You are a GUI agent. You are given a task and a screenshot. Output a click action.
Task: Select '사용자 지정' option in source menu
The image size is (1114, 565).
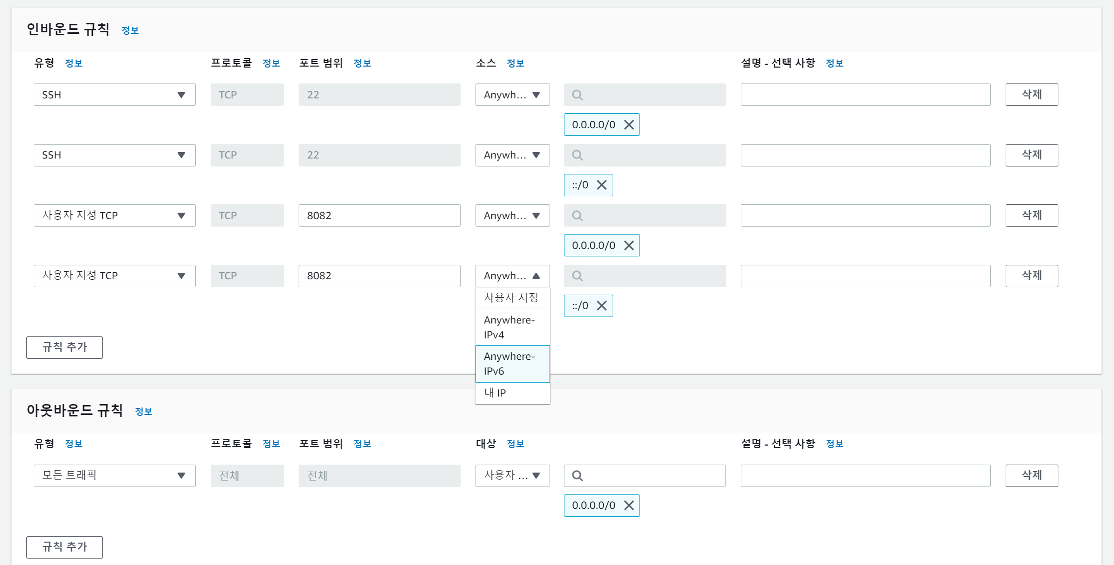click(512, 298)
